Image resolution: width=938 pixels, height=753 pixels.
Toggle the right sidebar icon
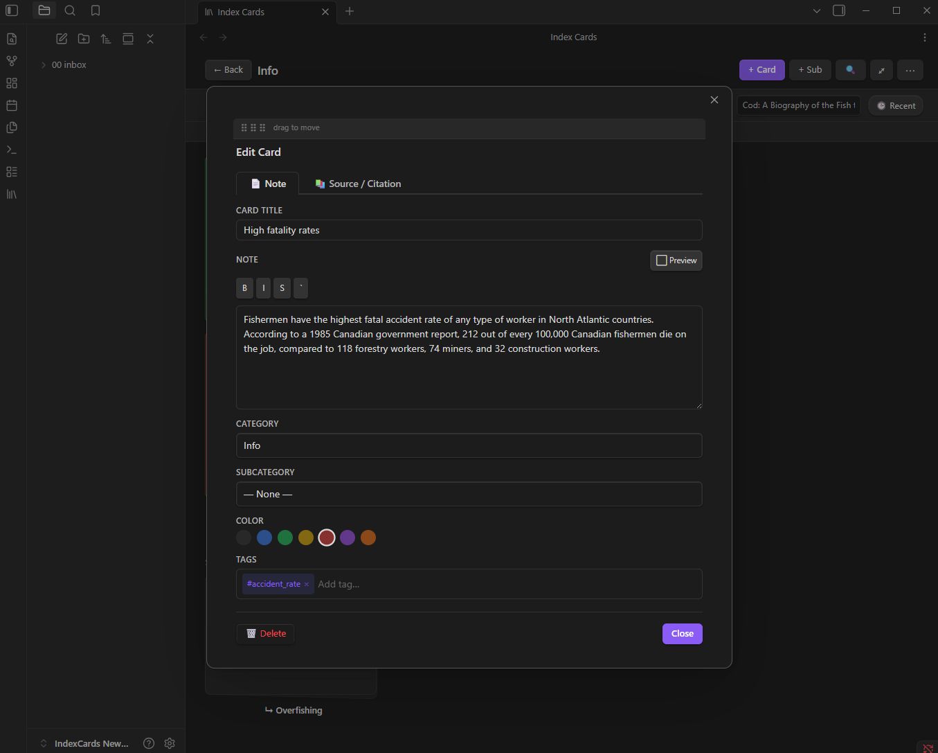pos(839,10)
